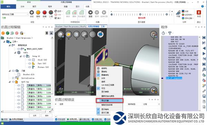Image resolution: width=207 pixels, height=125 pixels.
Task: Open dropdown next to filter funnel icon
Action: 173,33
